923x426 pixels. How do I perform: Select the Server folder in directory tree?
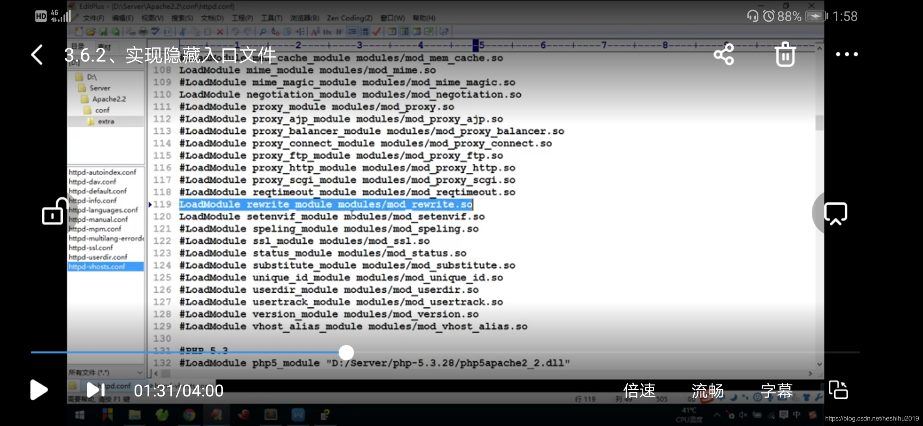[95, 88]
